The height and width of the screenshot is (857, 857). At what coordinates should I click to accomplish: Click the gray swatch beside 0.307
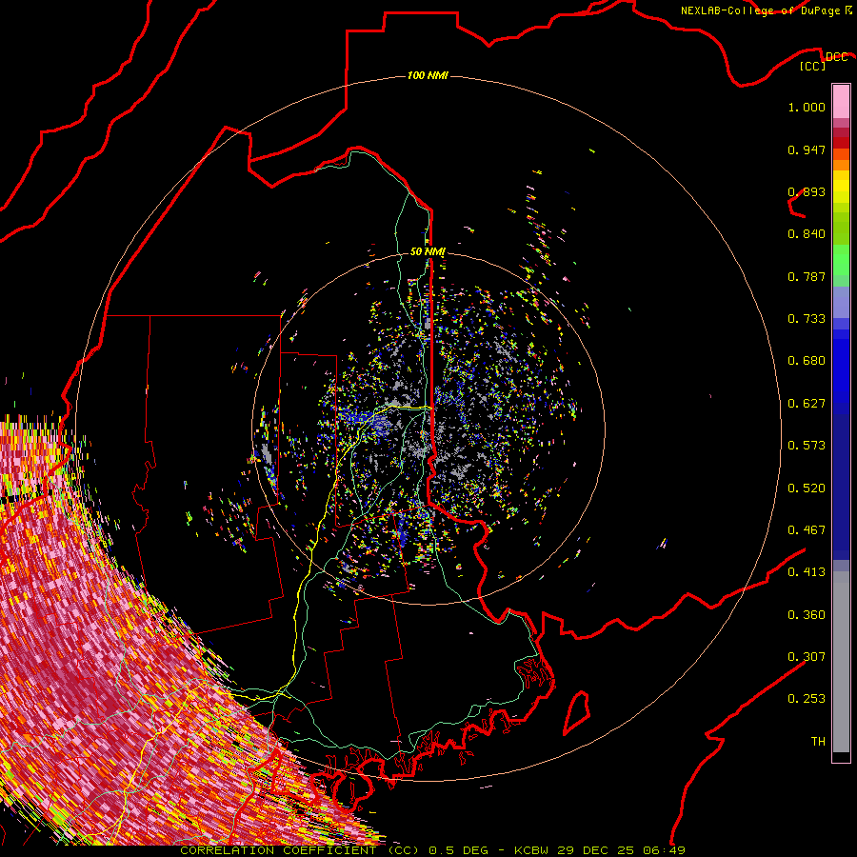click(x=841, y=662)
